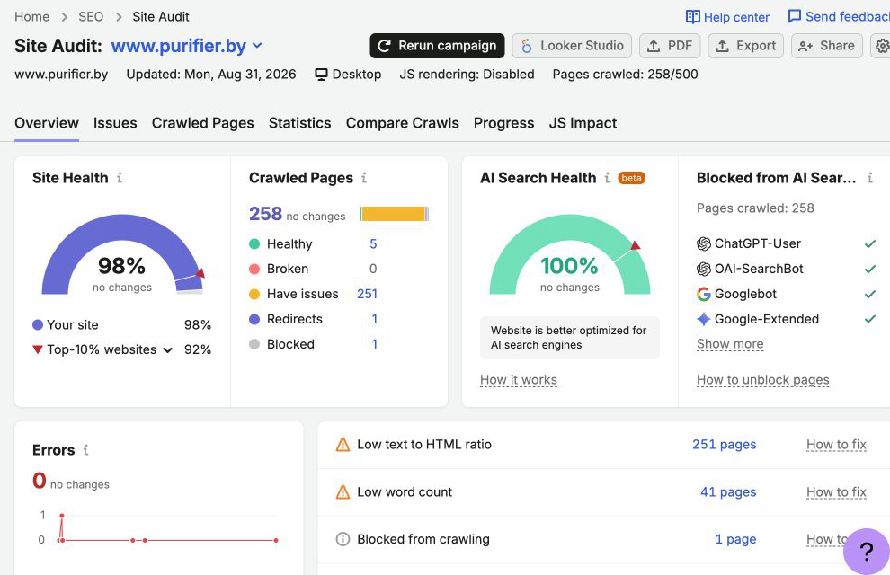Viewport: 890px width, 575px height.
Task: Click the AI Search Health 100% gauge
Action: point(570,254)
